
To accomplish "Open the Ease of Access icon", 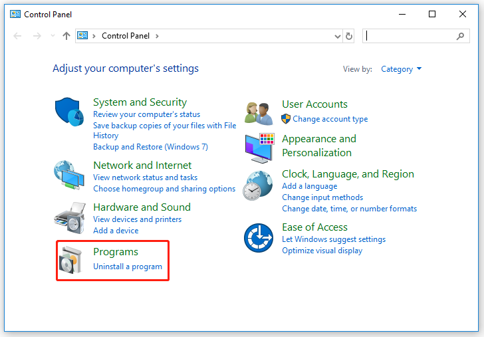I will (259, 238).
